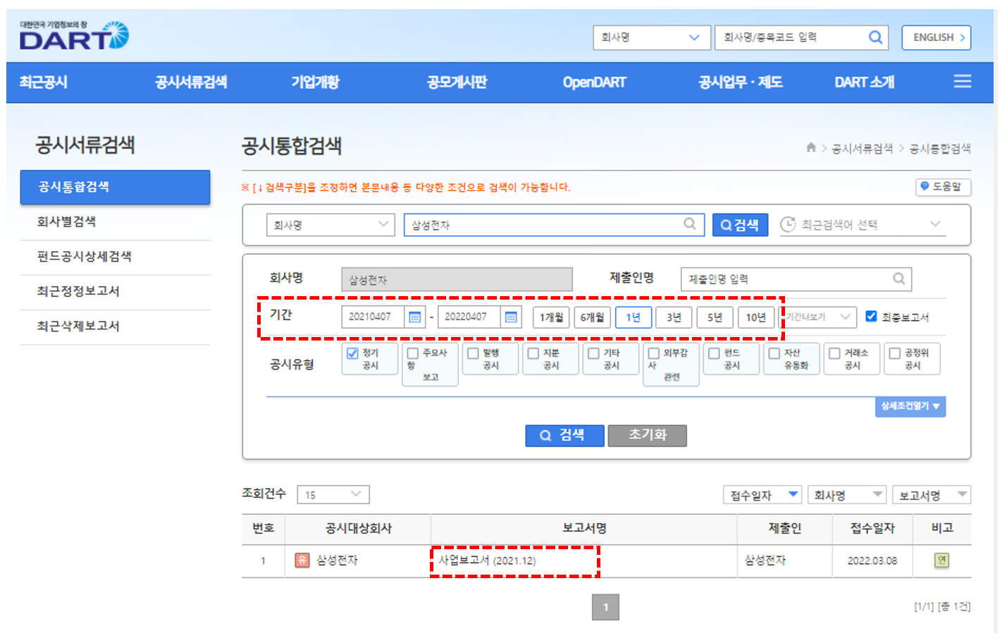Click the top blue 검색 button

[740, 225]
